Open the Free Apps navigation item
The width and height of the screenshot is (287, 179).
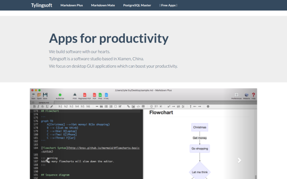click(x=168, y=5)
